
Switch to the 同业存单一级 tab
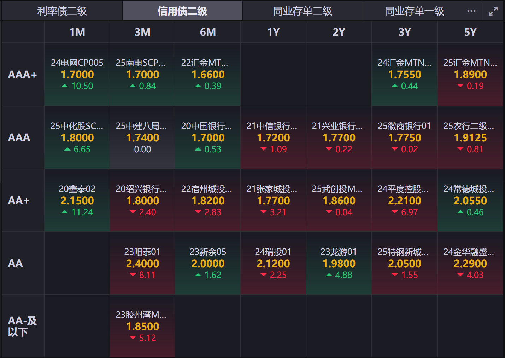point(414,11)
